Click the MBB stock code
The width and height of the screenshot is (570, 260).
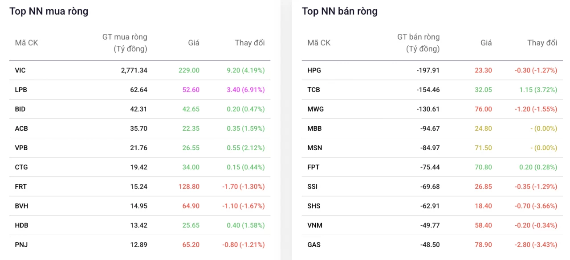[x=314, y=128]
